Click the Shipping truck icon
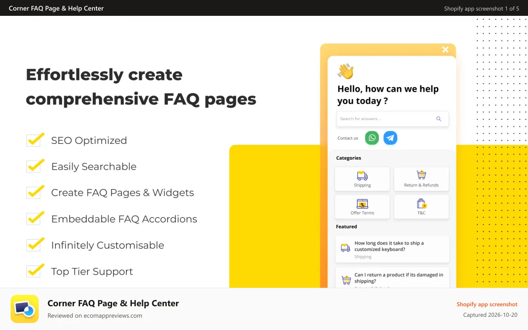Image resolution: width=528 pixels, height=330 pixels. tap(362, 176)
